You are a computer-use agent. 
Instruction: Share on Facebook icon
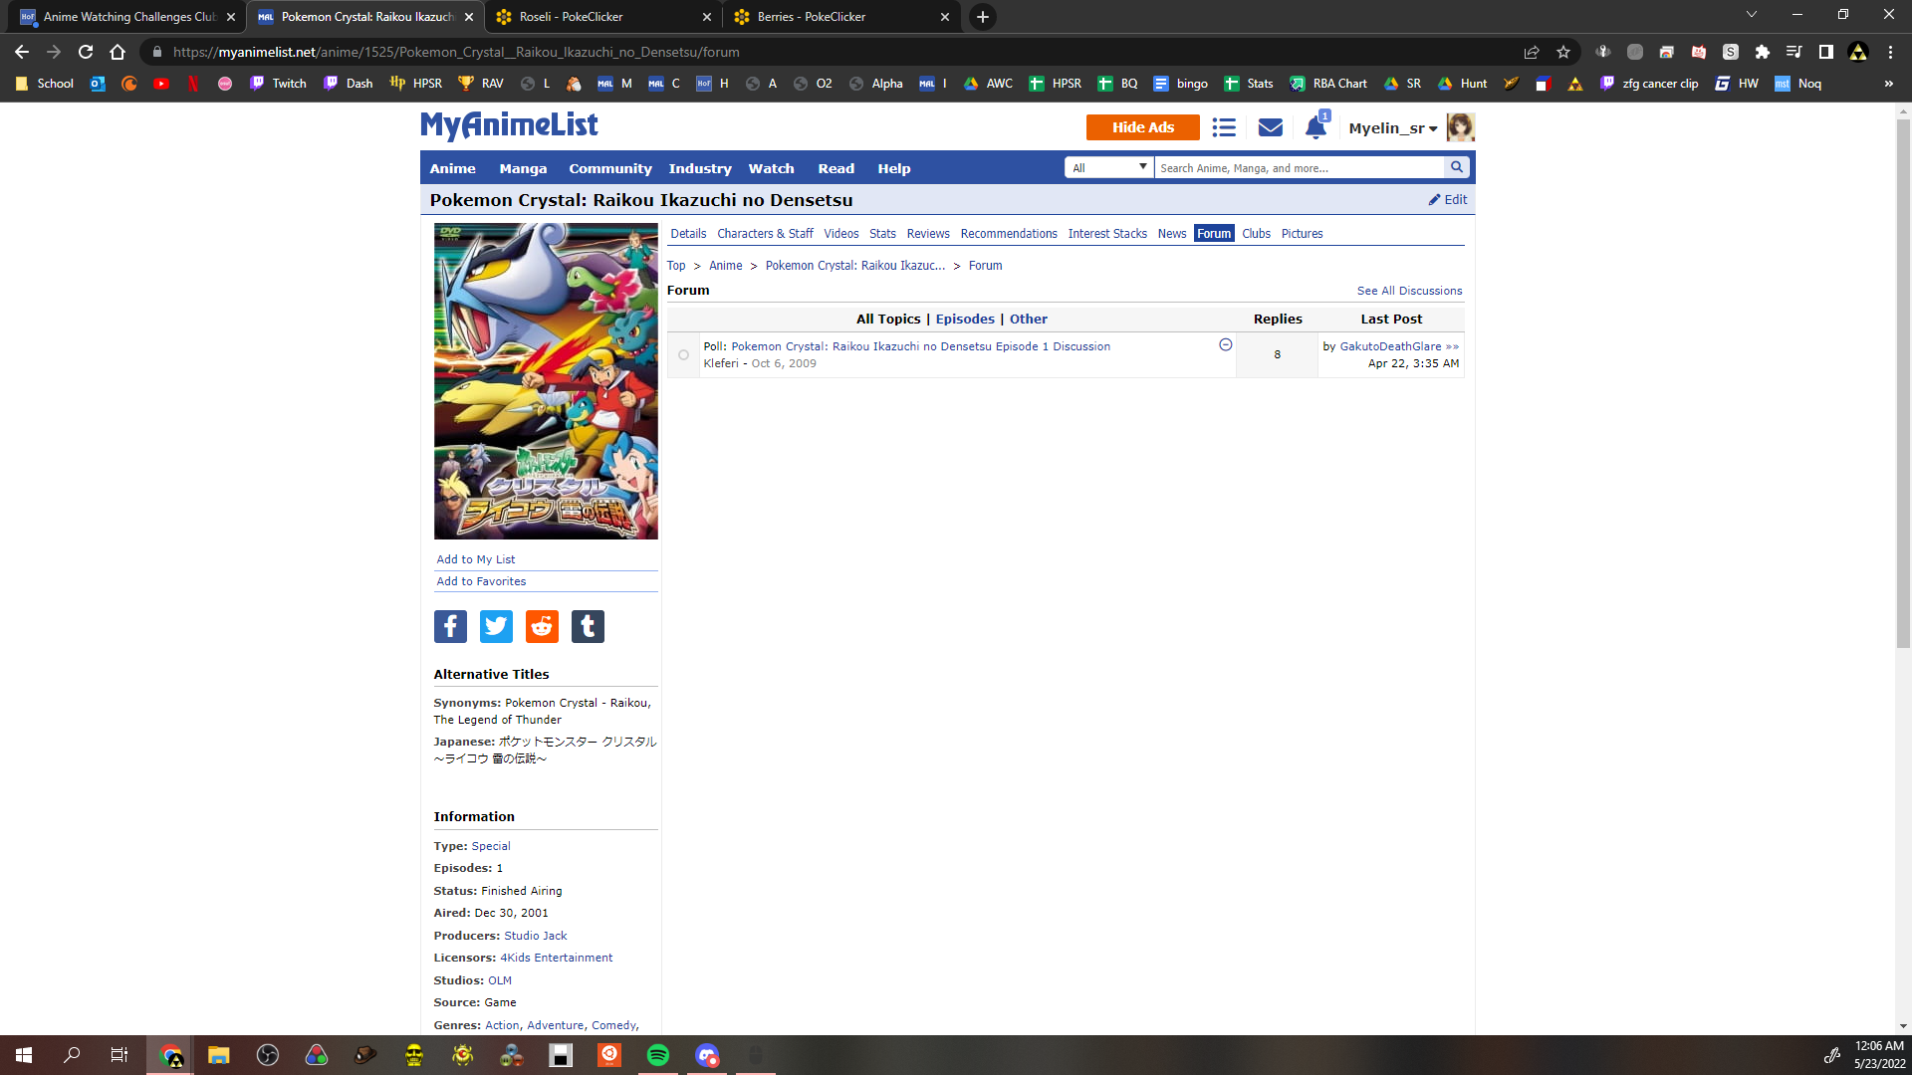450,626
